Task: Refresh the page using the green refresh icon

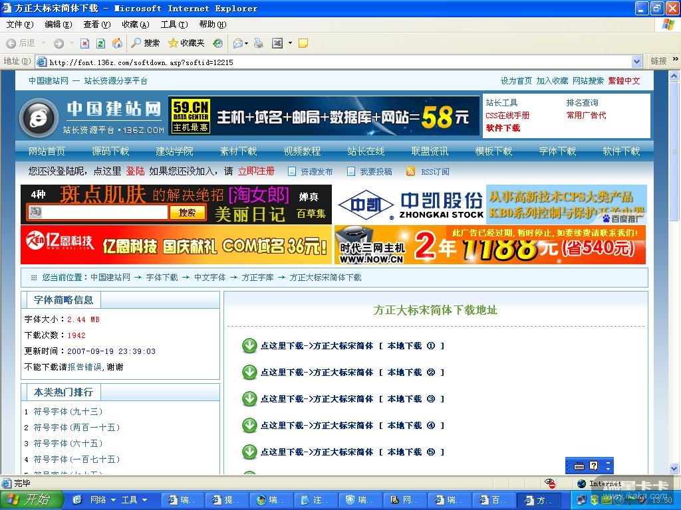Action: [101, 43]
